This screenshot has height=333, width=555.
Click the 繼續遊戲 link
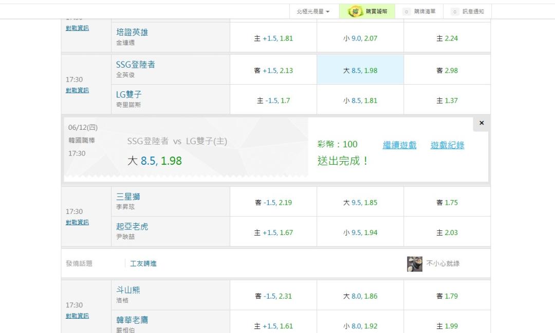pos(399,145)
